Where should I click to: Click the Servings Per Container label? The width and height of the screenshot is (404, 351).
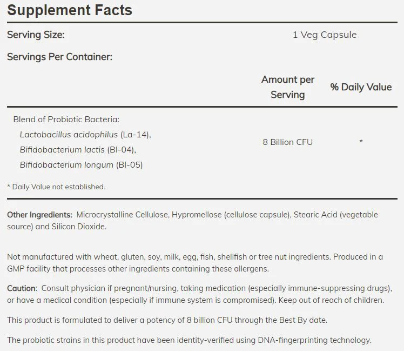tap(60, 57)
